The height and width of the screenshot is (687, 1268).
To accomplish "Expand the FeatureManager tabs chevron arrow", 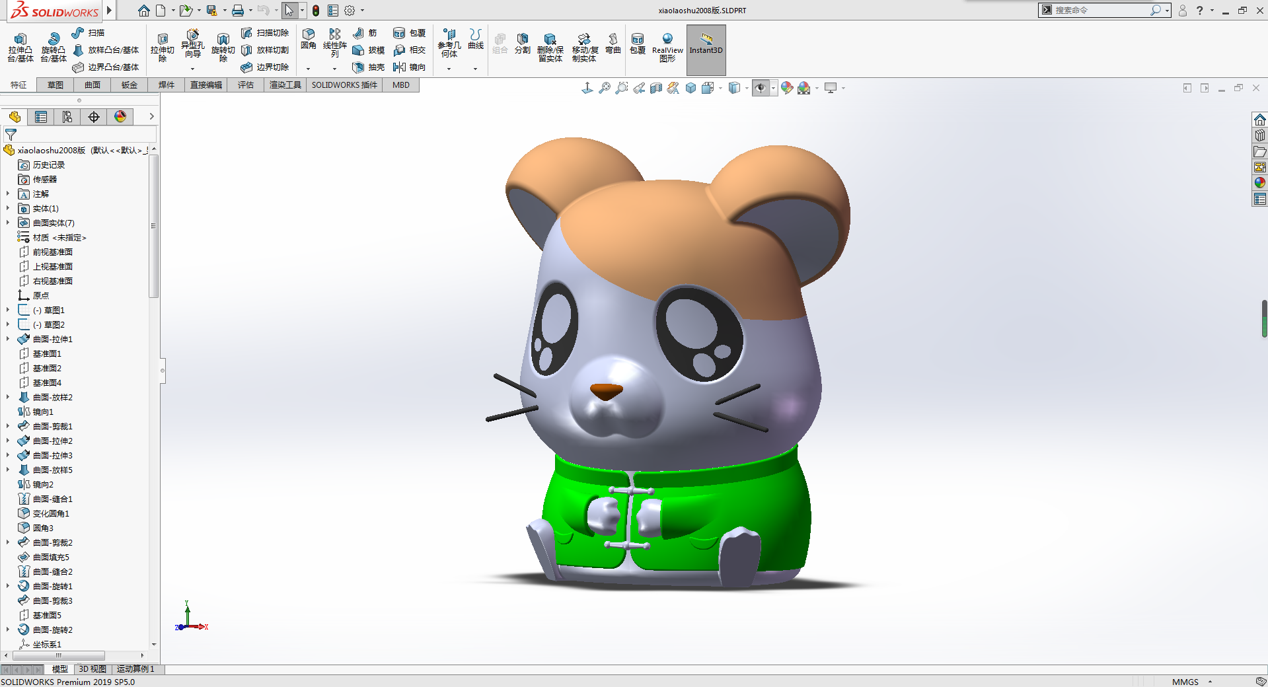I will (151, 117).
